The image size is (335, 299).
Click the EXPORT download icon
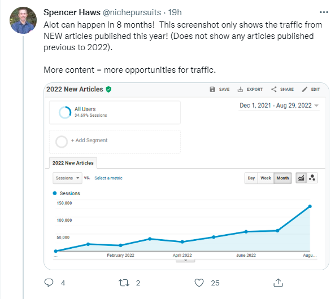click(240, 89)
